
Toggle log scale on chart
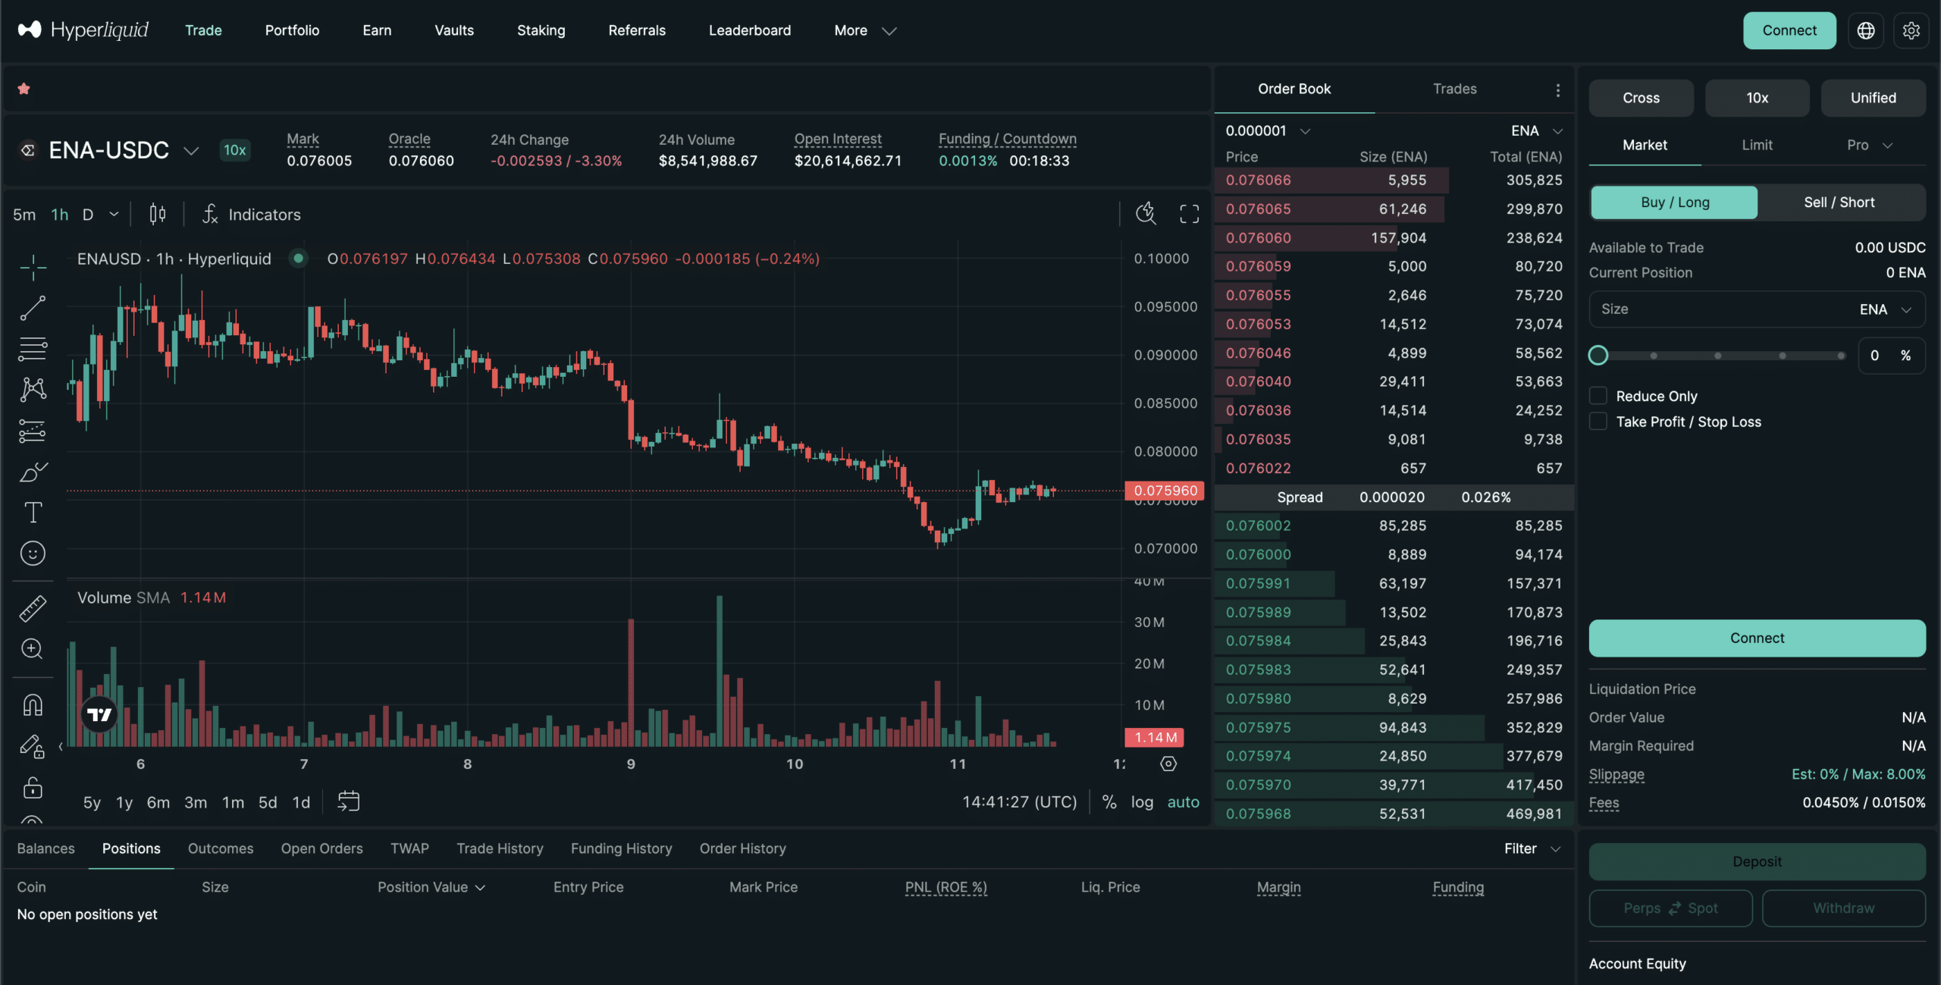pyautogui.click(x=1142, y=802)
